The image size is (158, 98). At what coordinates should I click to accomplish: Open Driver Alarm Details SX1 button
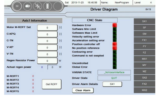112,84
